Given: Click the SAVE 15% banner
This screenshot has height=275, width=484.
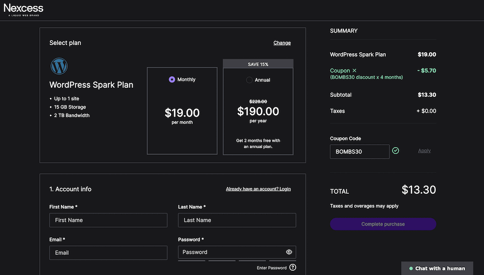Looking at the screenshot, I should pyautogui.click(x=258, y=64).
